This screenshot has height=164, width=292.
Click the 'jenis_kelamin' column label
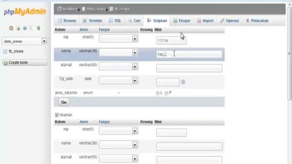tap(66, 92)
